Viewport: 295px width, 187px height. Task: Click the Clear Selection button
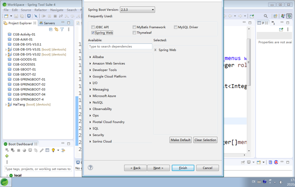205,140
